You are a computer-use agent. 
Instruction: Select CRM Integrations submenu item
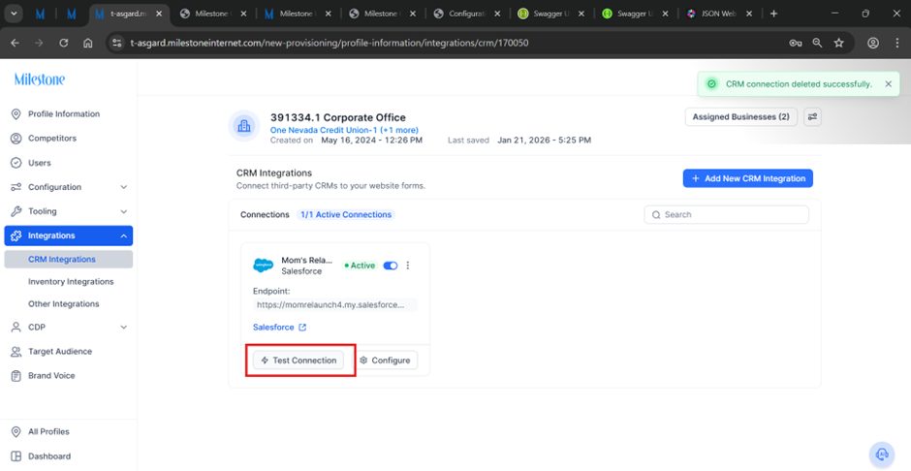(x=69, y=259)
